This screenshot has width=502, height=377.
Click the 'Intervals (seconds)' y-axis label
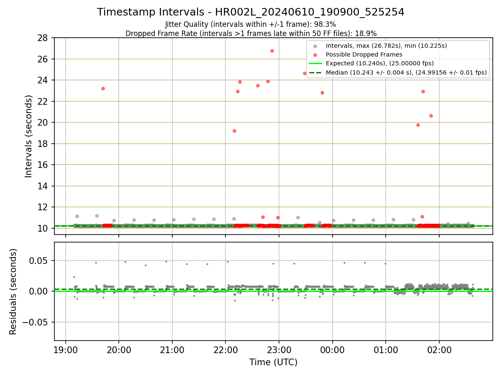coord(29,136)
